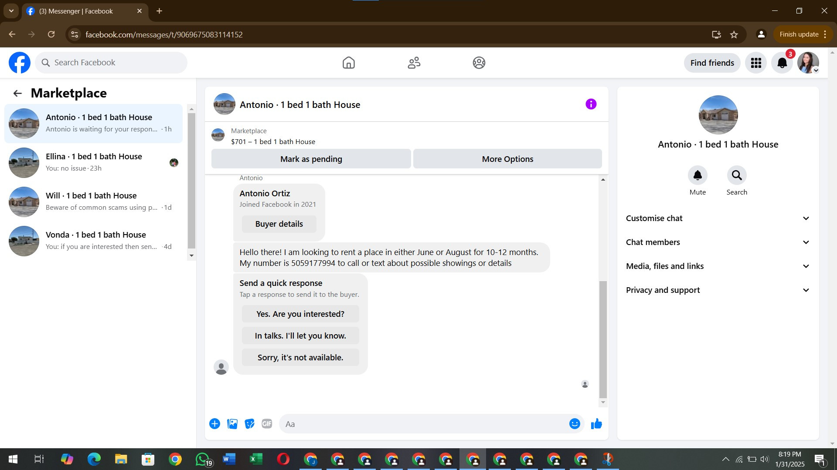Open volume control in the system tray
Viewport: 837px width, 470px height.
[x=765, y=459]
